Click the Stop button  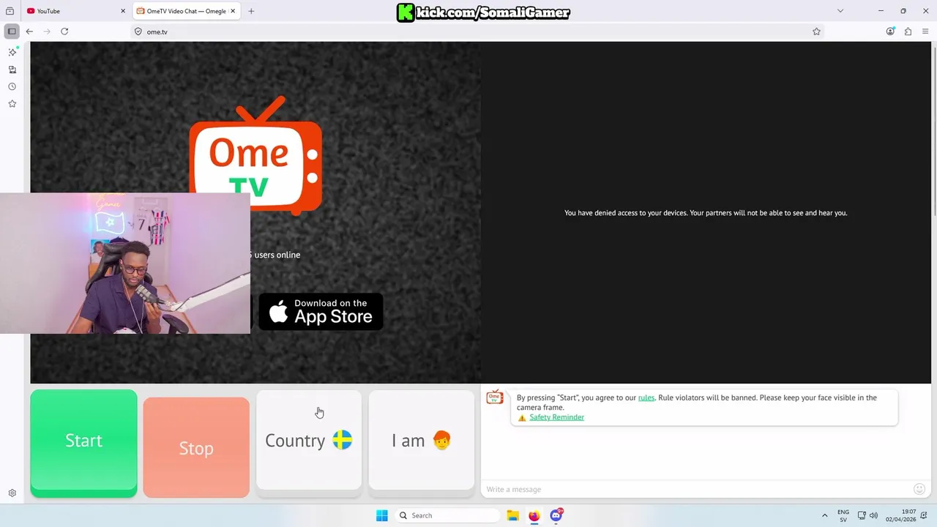[196, 447]
